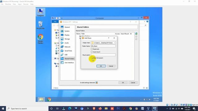Open the File tab in Computer window
The height and width of the screenshot is (111, 198).
click(55, 22)
